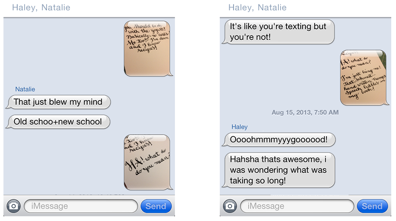Focus the left iMessage text field
This screenshot has width=396, height=221.
click(81, 206)
